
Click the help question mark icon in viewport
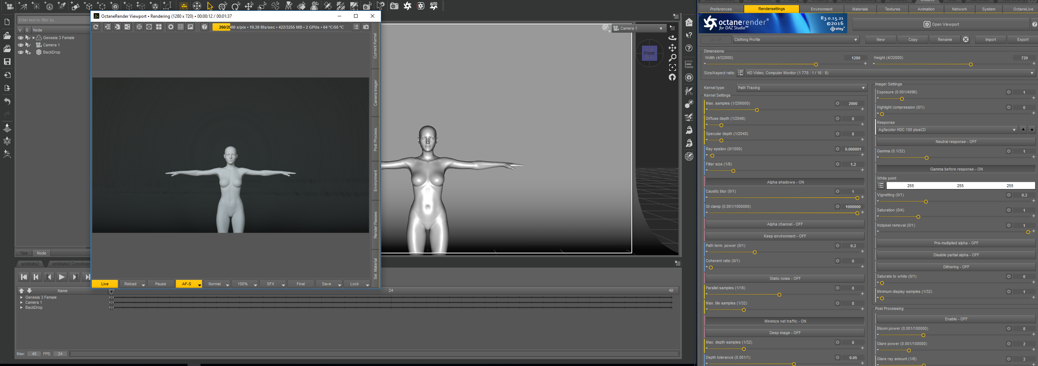(x=205, y=27)
